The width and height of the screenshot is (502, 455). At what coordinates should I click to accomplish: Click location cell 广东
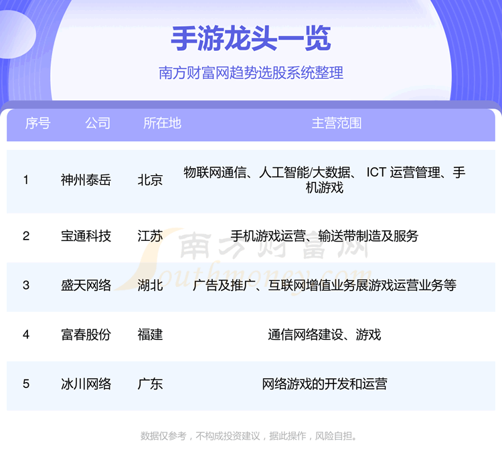click(x=150, y=384)
